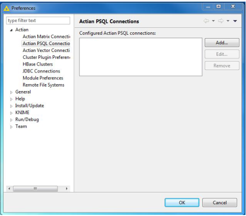Open Cluster Plugin Preferences page
This screenshot has height=216, width=246.
pyautogui.click(x=46, y=57)
